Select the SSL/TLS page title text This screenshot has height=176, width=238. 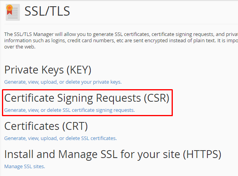pos(47,11)
